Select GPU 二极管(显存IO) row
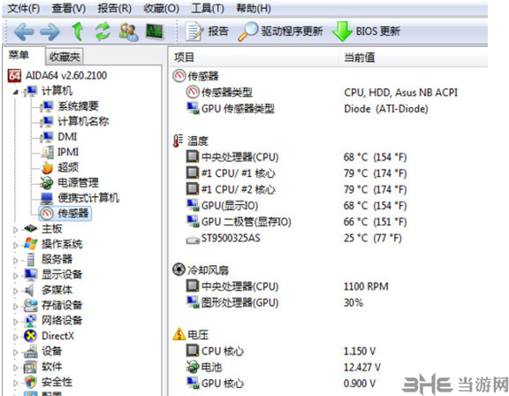Image resolution: width=509 pixels, height=396 pixels. tap(328, 222)
